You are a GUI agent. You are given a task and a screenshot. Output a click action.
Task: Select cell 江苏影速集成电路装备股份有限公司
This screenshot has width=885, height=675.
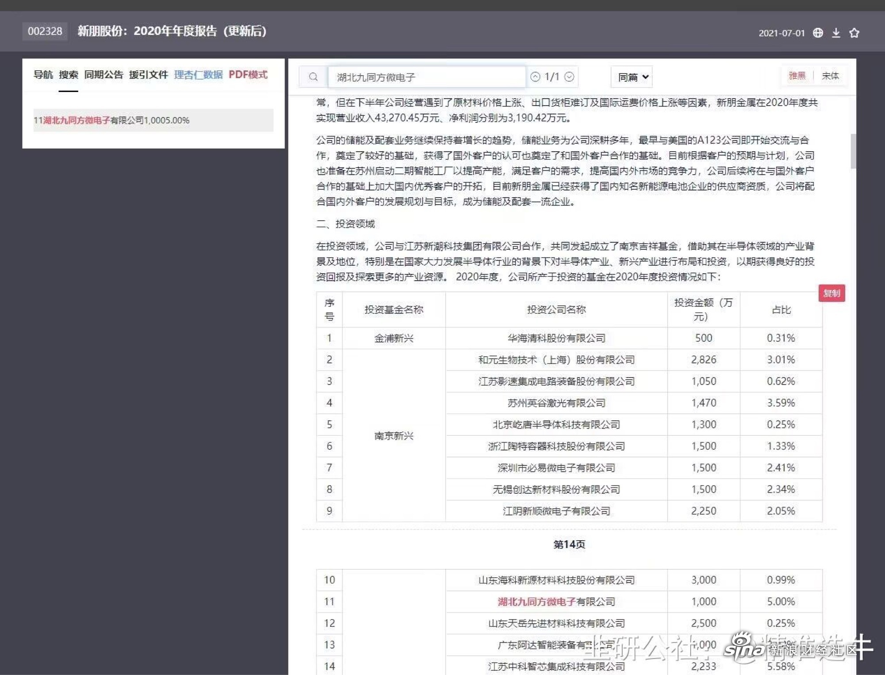pyautogui.click(x=556, y=381)
